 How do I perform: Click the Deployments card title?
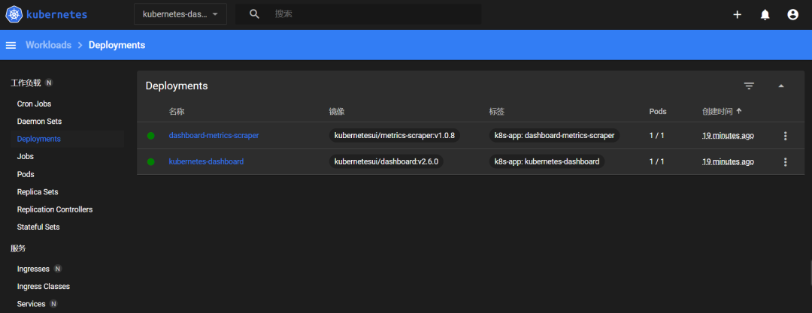[x=177, y=86]
